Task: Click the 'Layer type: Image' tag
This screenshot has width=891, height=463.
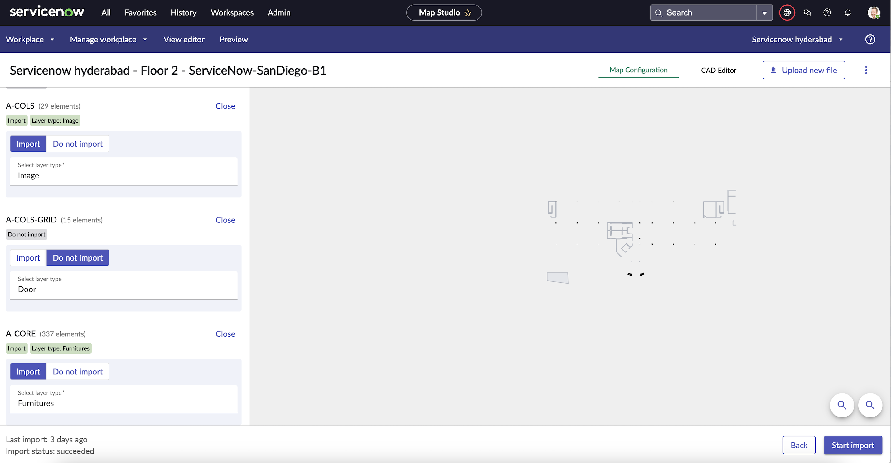Action: pyautogui.click(x=55, y=120)
